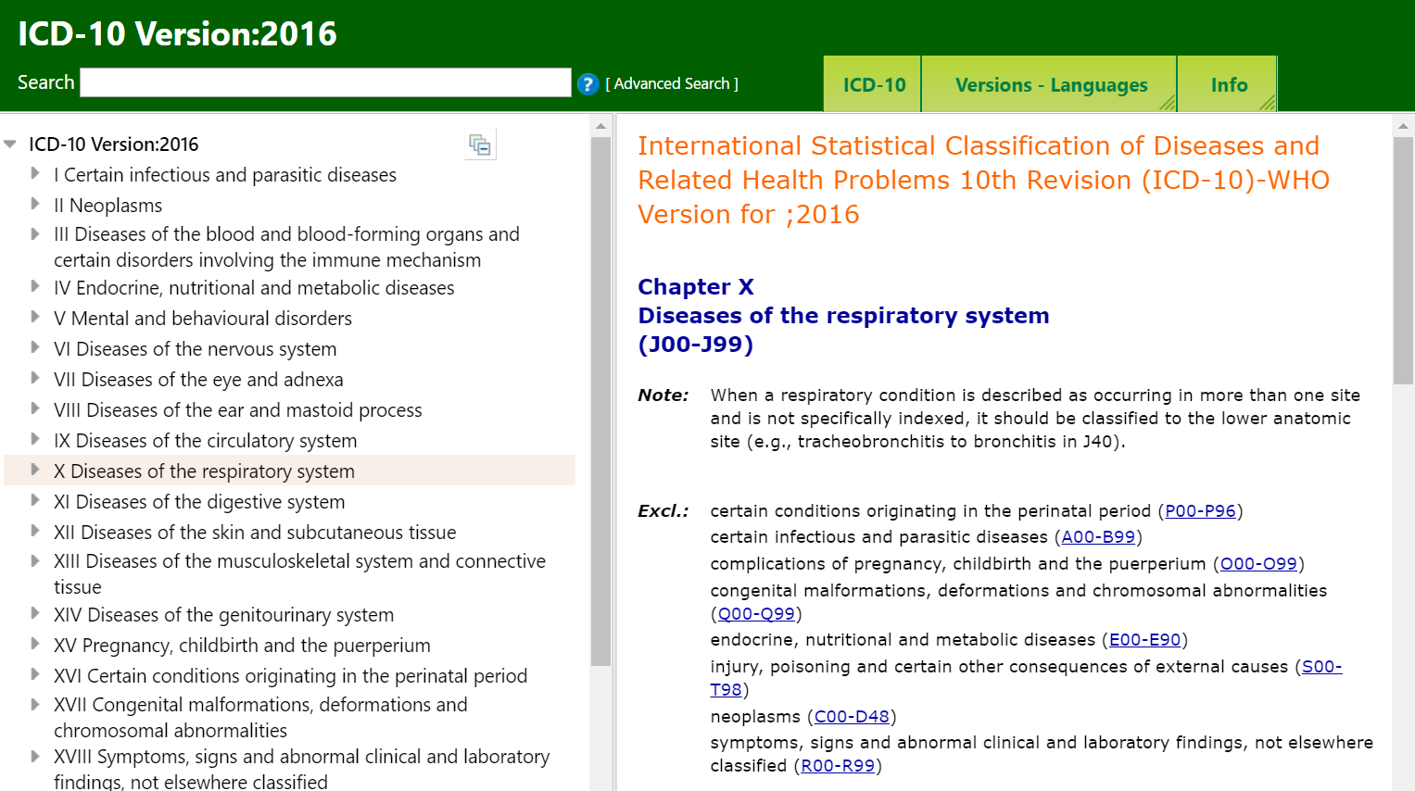This screenshot has height=791, width=1415.
Task: Open the A00-B99 code range link
Action: (1098, 537)
